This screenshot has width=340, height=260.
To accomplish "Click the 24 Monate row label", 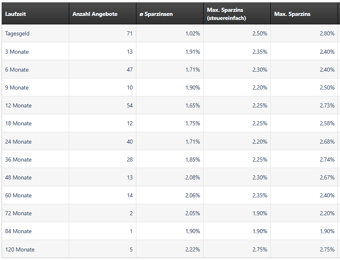I will [x=18, y=142].
